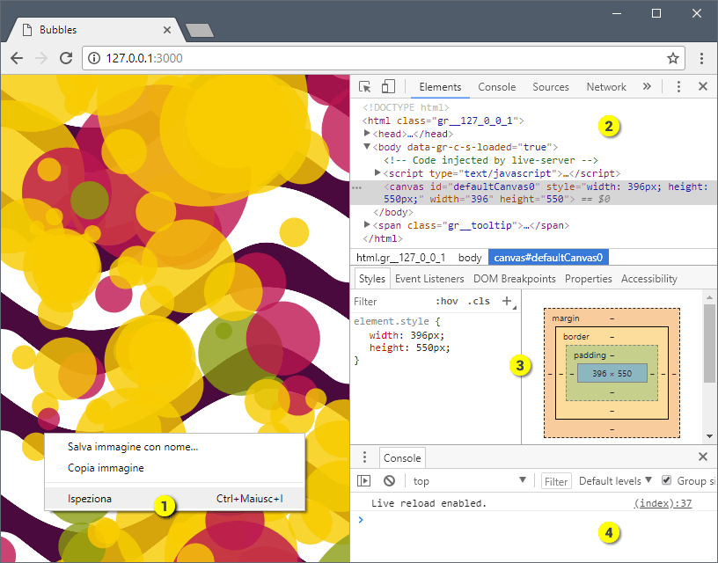Toggle the .cls class editor
The image size is (718, 563).
point(480,301)
